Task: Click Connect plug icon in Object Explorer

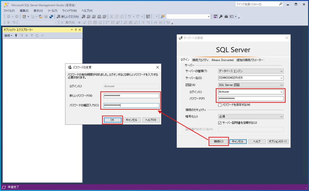Action: (x=16, y=36)
